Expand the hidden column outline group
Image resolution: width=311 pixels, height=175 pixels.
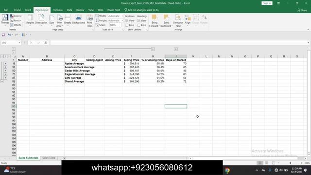(x=176, y=49)
